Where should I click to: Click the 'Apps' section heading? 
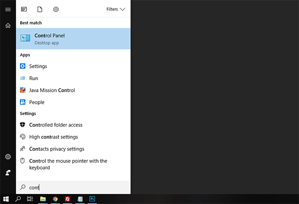coord(25,55)
